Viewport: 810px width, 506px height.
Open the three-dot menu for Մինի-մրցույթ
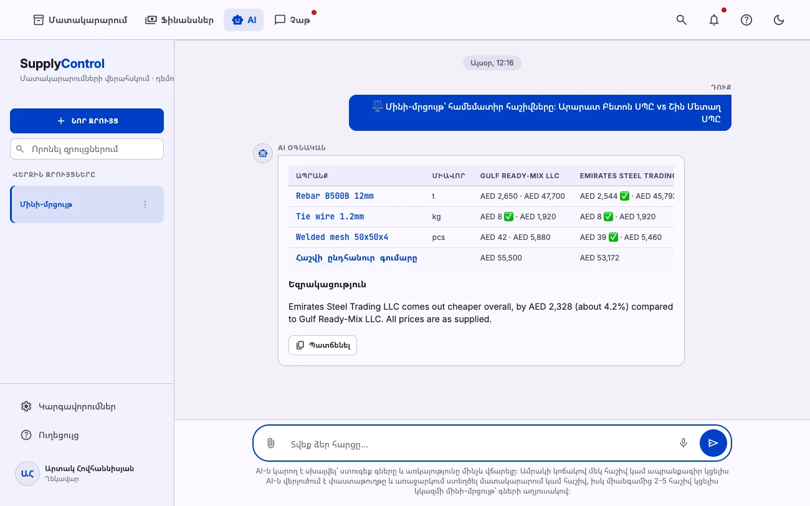point(145,204)
